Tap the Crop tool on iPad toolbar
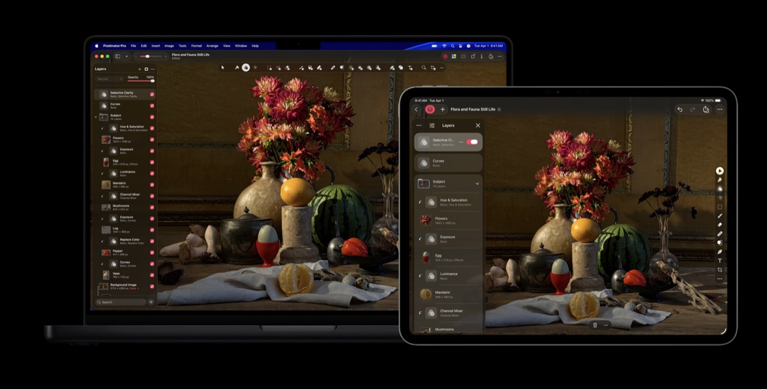This screenshot has height=389, width=767. click(x=720, y=270)
